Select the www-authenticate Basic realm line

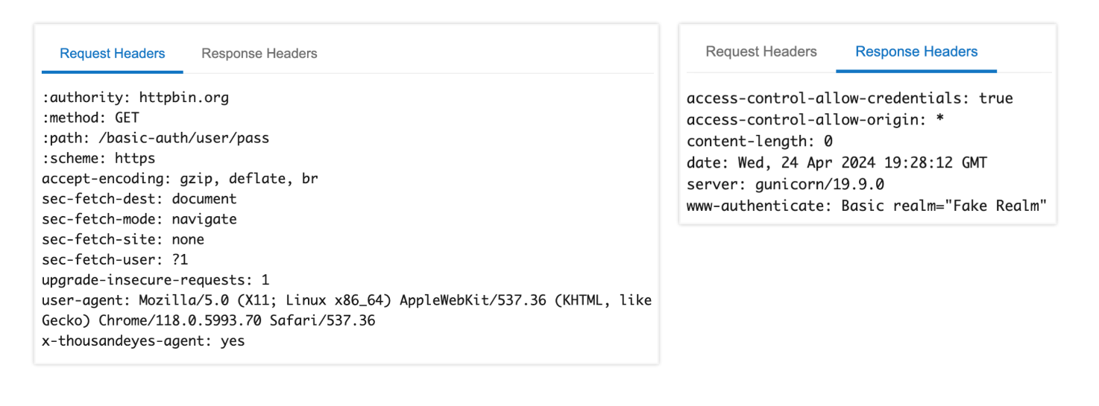coord(867,205)
